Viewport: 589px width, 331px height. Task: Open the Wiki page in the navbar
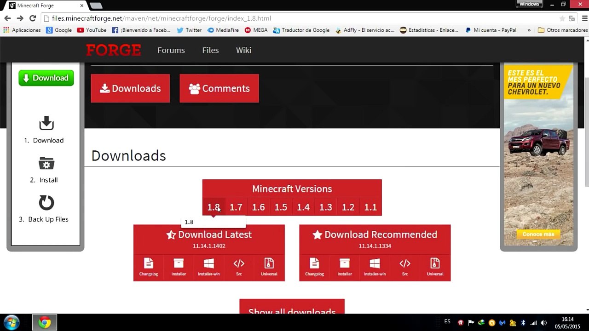[x=243, y=50]
